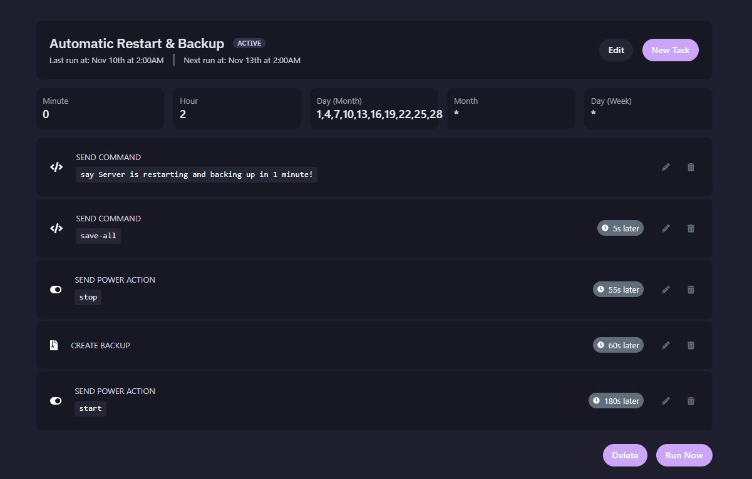Click the code icon beside save-all command
752x479 pixels.
point(56,228)
